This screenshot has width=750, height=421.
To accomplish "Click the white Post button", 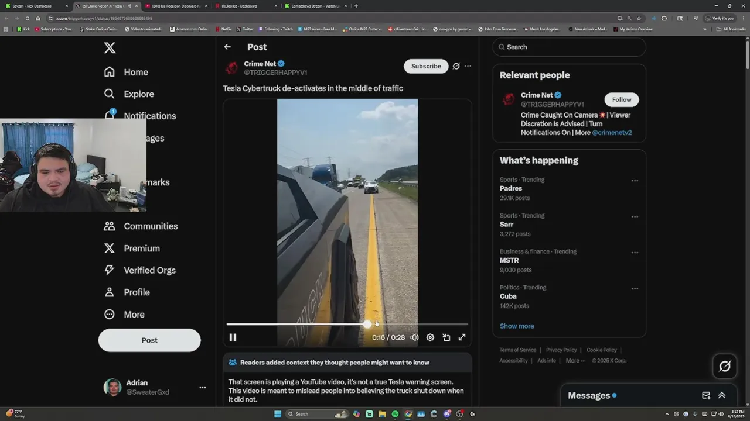I will click(149, 340).
